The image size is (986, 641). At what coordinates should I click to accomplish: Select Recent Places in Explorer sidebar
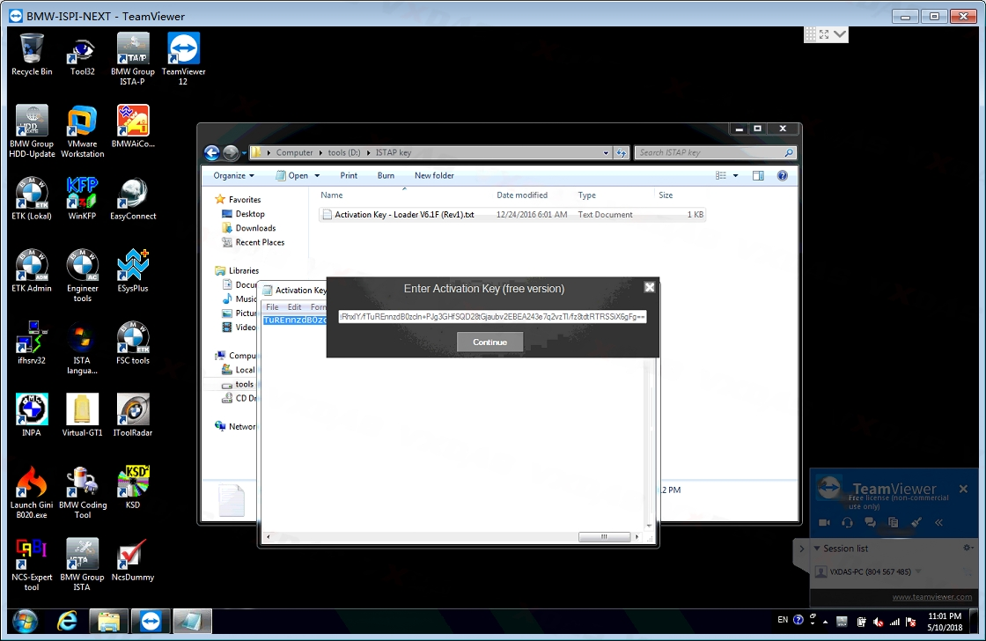260,242
